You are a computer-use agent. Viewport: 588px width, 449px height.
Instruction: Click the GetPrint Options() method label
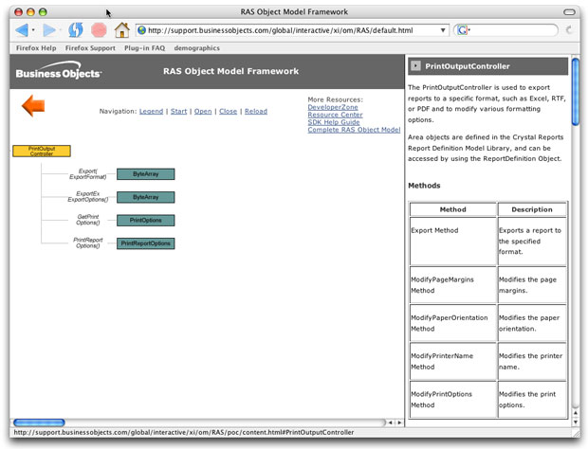point(88,220)
